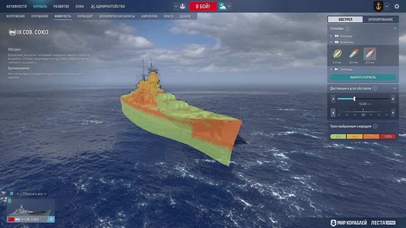Switch to the КАМУФЛЯЖ tab
406x228 pixels.
coord(149,16)
